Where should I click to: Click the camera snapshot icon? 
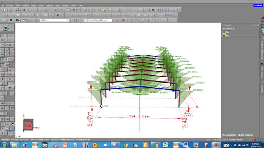point(17,20)
